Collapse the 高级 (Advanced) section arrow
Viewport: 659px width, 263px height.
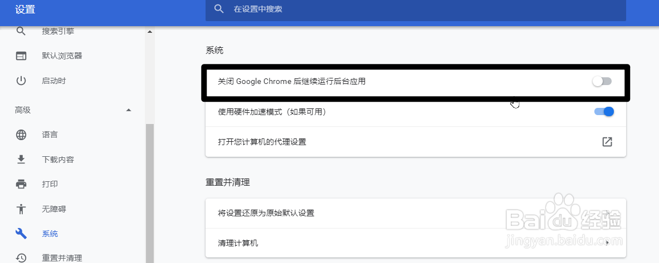click(129, 110)
